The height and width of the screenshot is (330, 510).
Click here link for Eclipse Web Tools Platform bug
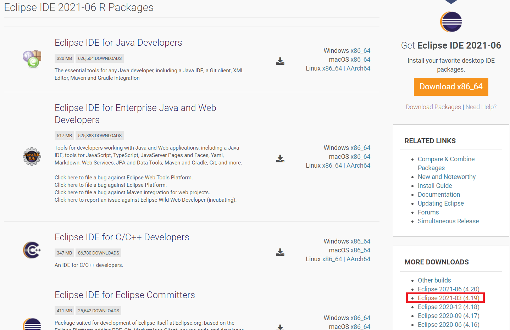click(72, 178)
